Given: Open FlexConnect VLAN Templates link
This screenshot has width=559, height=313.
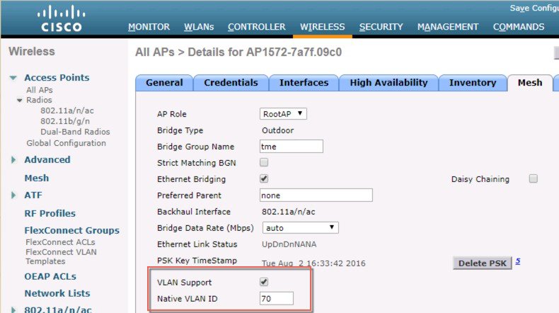Looking at the screenshot, I should (61, 256).
